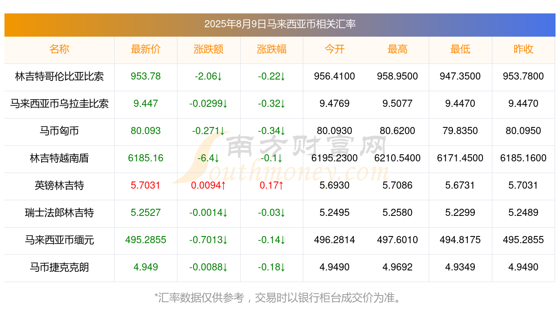Click the change percent -0.18↓
Viewport: 560px width, 312px height.
271,267
